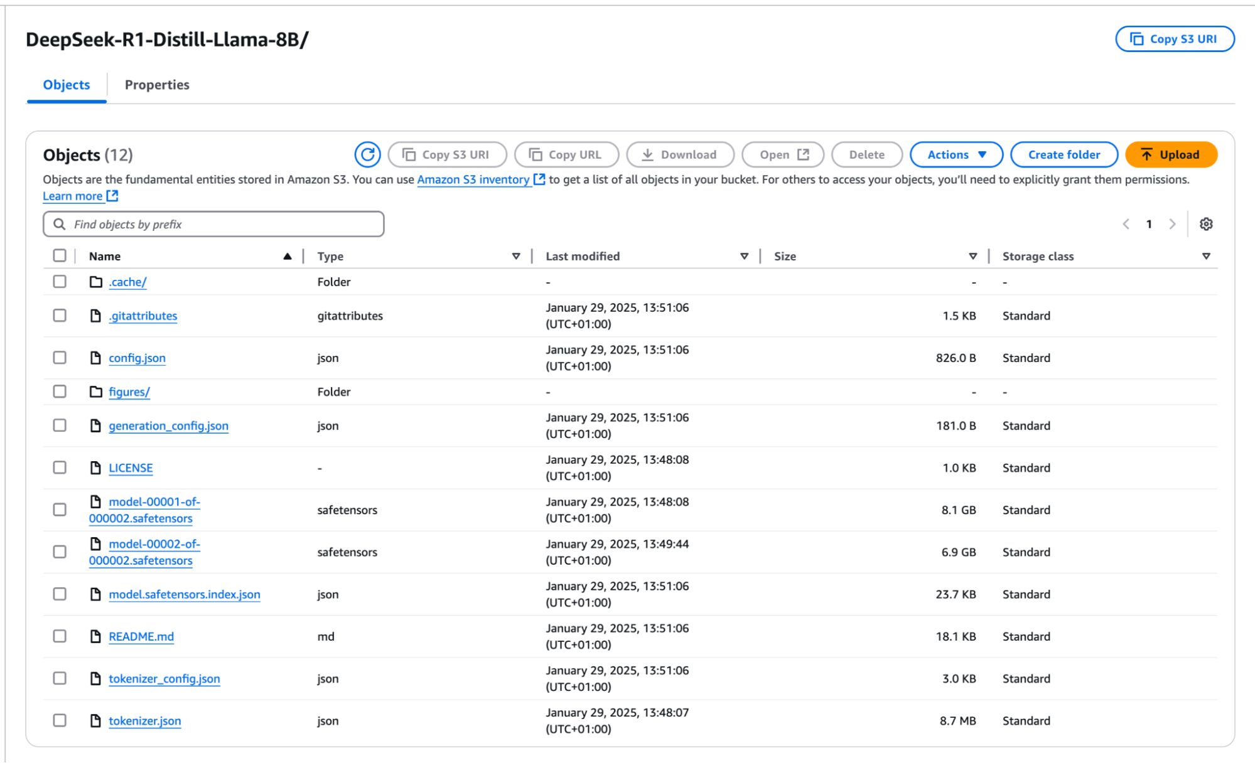
Task: Click file icon beside tokenizer_config.json
Action: (x=95, y=678)
